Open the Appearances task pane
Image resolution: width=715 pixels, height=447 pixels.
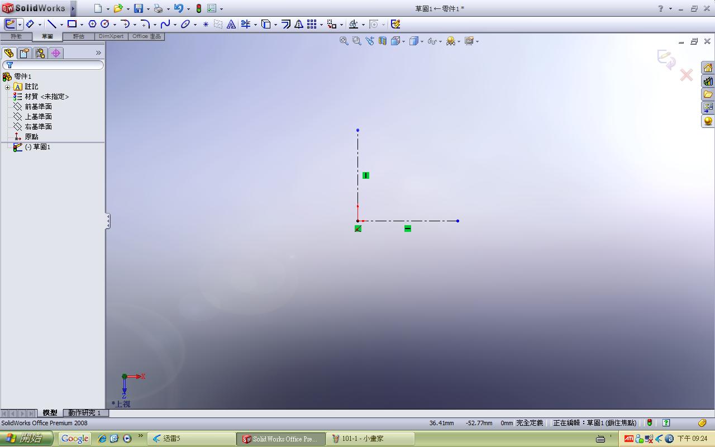tap(708, 121)
